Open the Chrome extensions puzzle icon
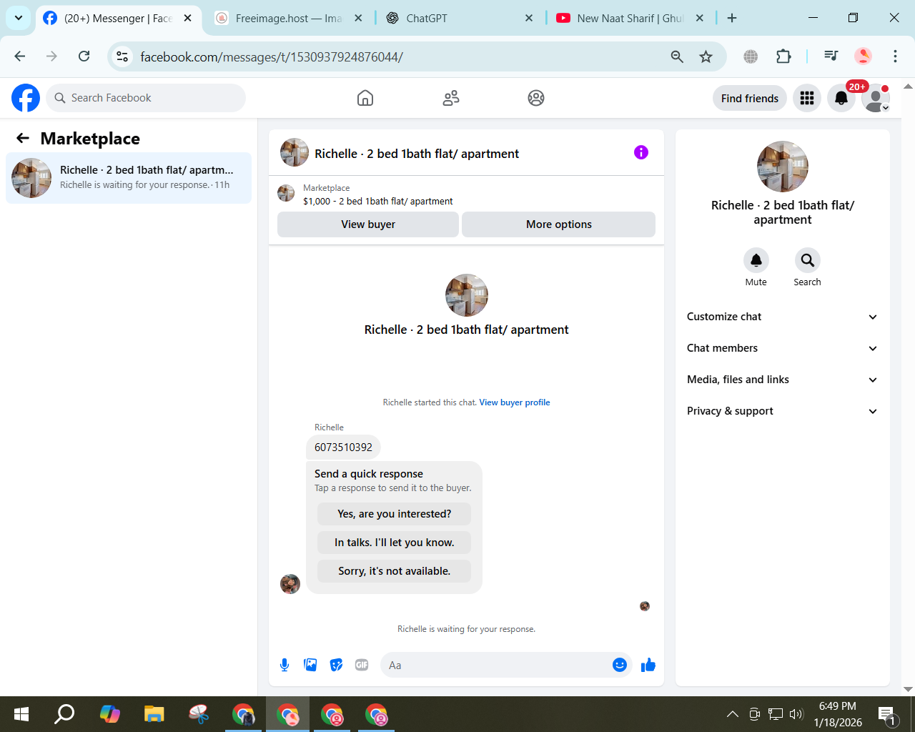Image resolution: width=915 pixels, height=732 pixels. point(783,56)
